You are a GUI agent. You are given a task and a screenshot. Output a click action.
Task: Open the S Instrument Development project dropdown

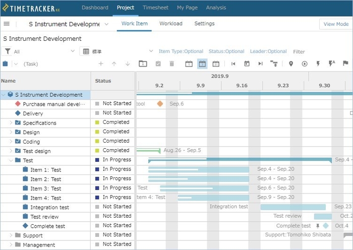106,24
